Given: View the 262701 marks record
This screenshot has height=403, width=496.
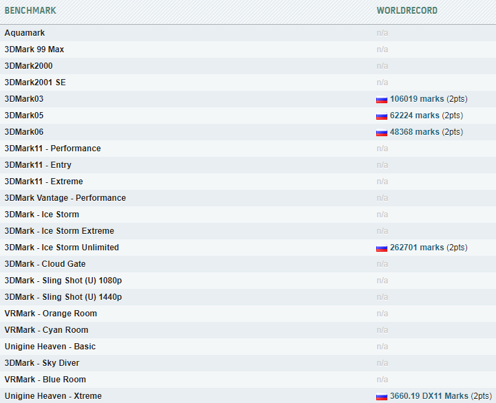Looking at the screenshot, I should pos(416,248).
